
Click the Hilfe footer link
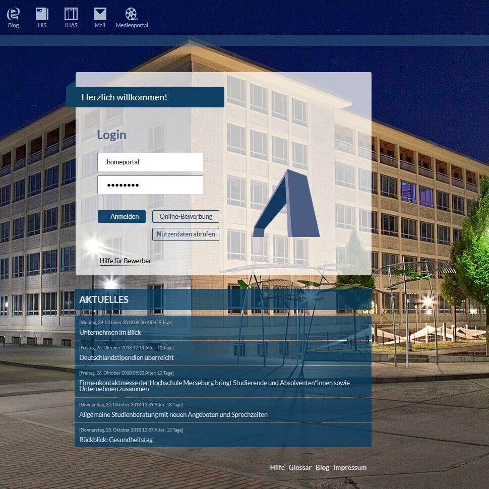(277, 468)
